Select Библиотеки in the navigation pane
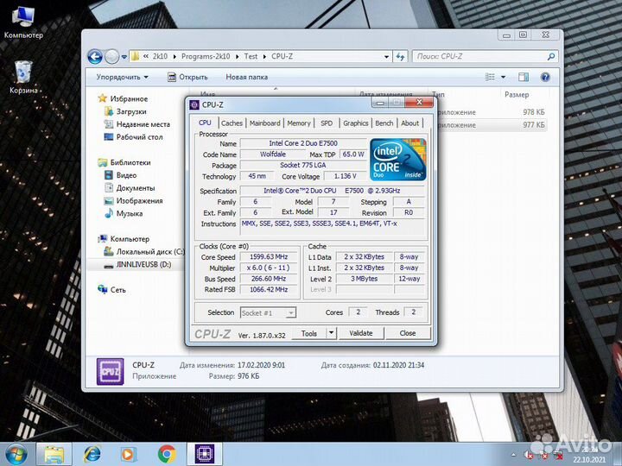This screenshot has height=466, width=622. click(x=124, y=162)
